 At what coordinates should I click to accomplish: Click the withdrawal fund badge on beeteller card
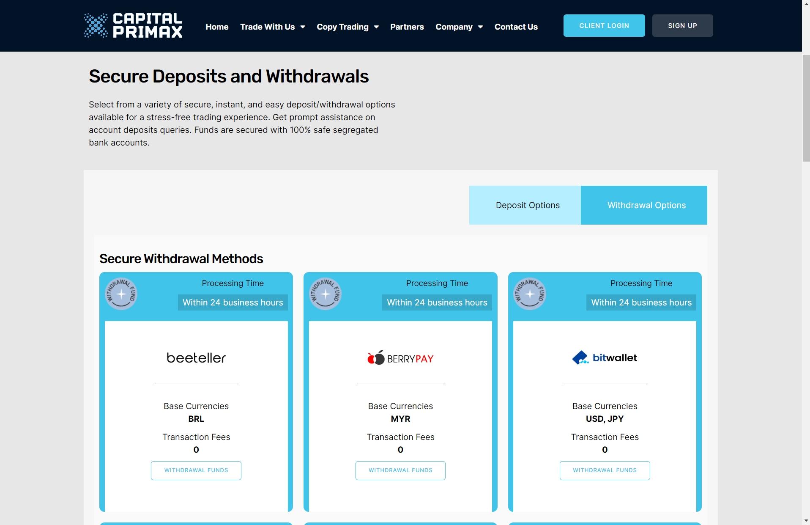tap(121, 294)
